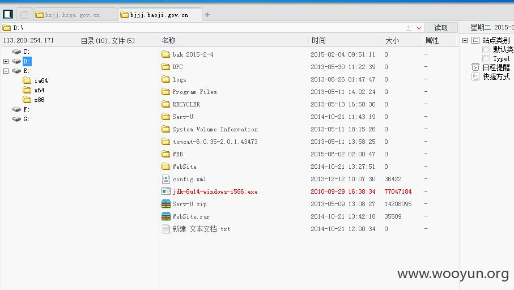The image size is (514, 290).
Task: Click the E: drive icon
Action: click(x=16, y=71)
